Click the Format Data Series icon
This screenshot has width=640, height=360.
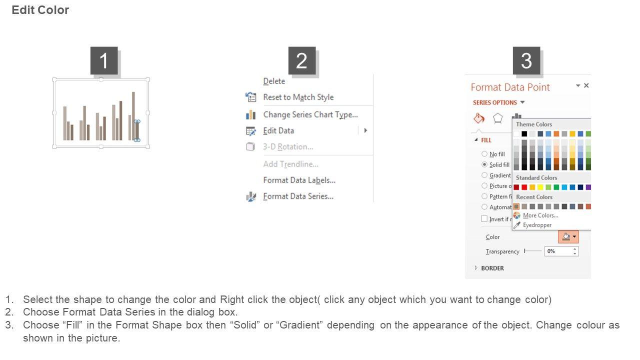251,196
